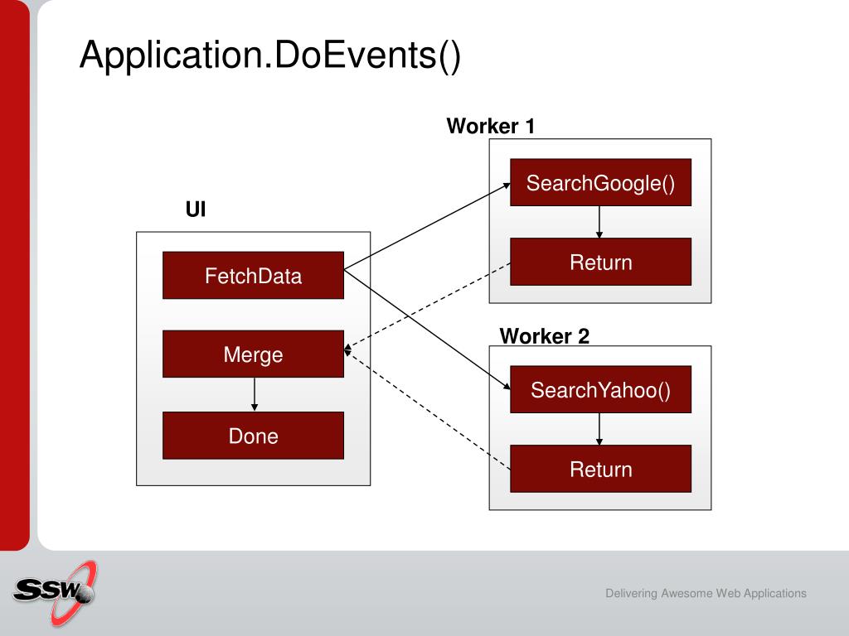This screenshot has height=636, width=849.
Task: Select the Merge box
Action: (253, 354)
